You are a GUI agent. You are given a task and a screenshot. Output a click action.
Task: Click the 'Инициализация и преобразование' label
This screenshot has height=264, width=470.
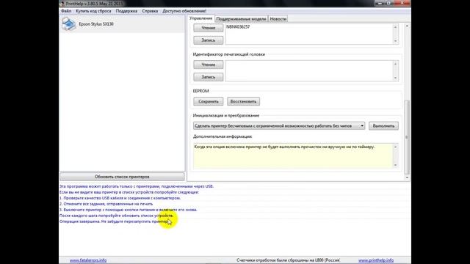[226, 116]
